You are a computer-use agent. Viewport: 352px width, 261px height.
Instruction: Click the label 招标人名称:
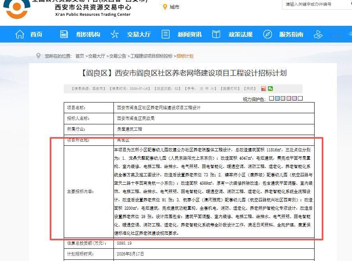78,118
